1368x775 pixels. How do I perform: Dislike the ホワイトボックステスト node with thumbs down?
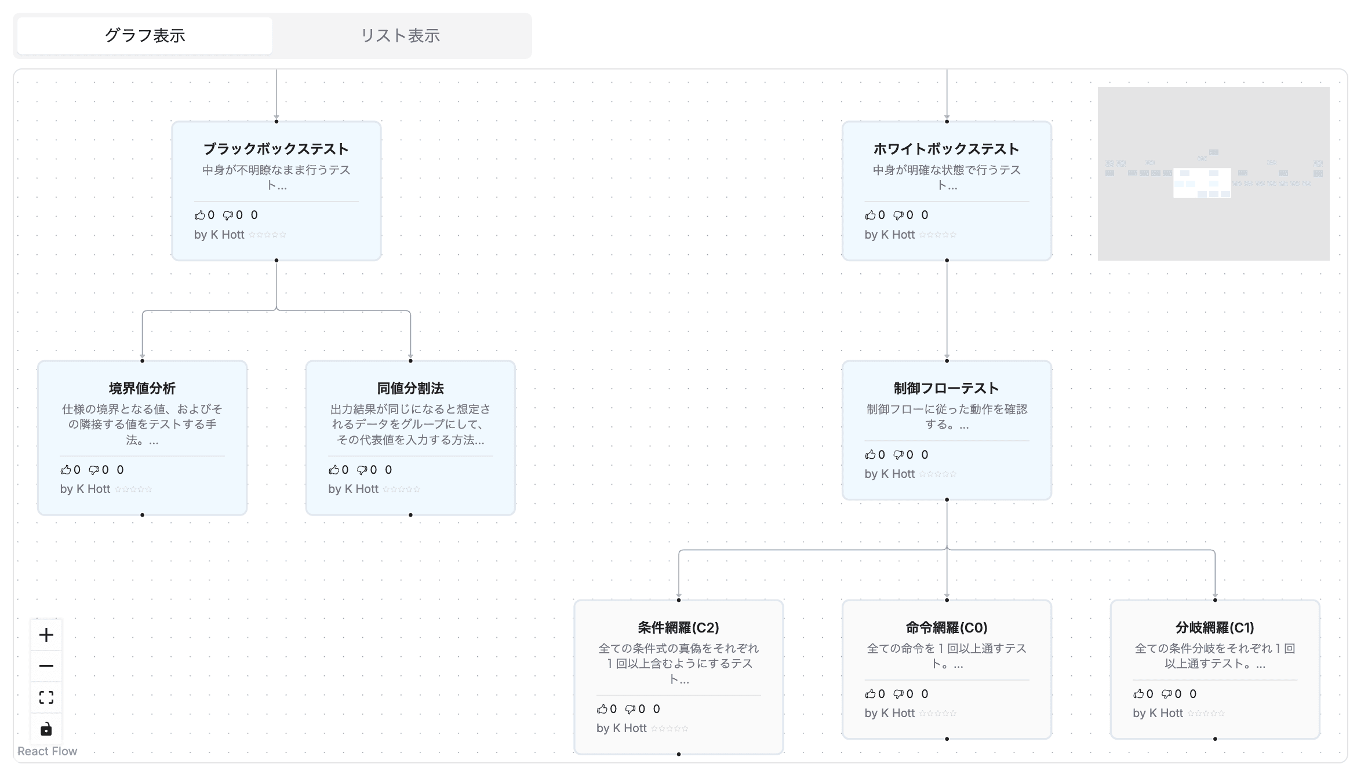pos(898,215)
